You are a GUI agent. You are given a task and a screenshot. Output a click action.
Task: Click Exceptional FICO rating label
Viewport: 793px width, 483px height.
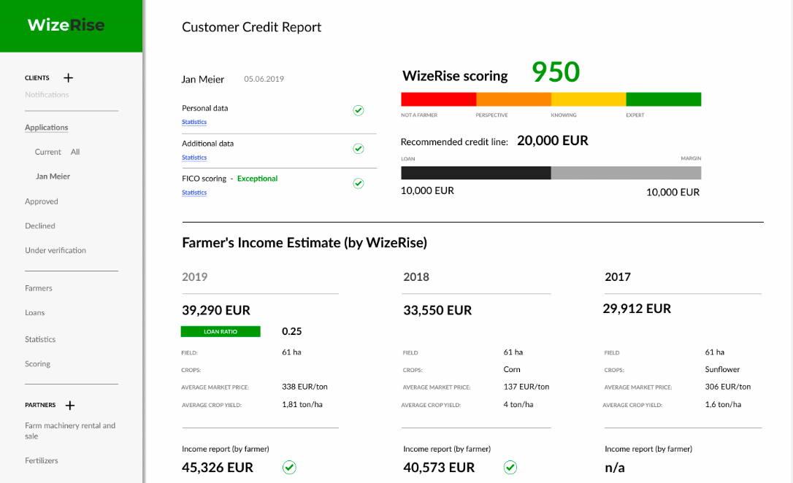tap(258, 178)
